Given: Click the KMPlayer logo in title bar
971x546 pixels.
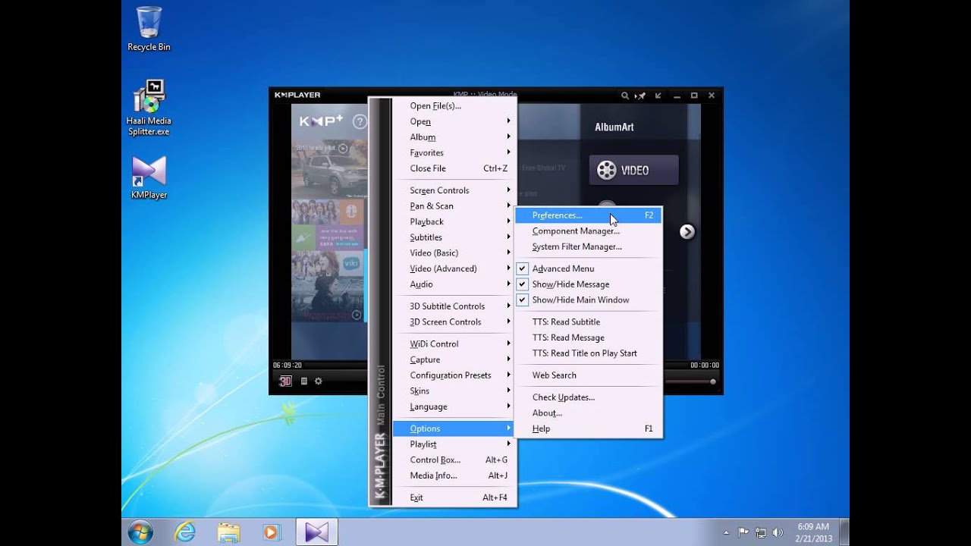Looking at the screenshot, I should [297, 95].
